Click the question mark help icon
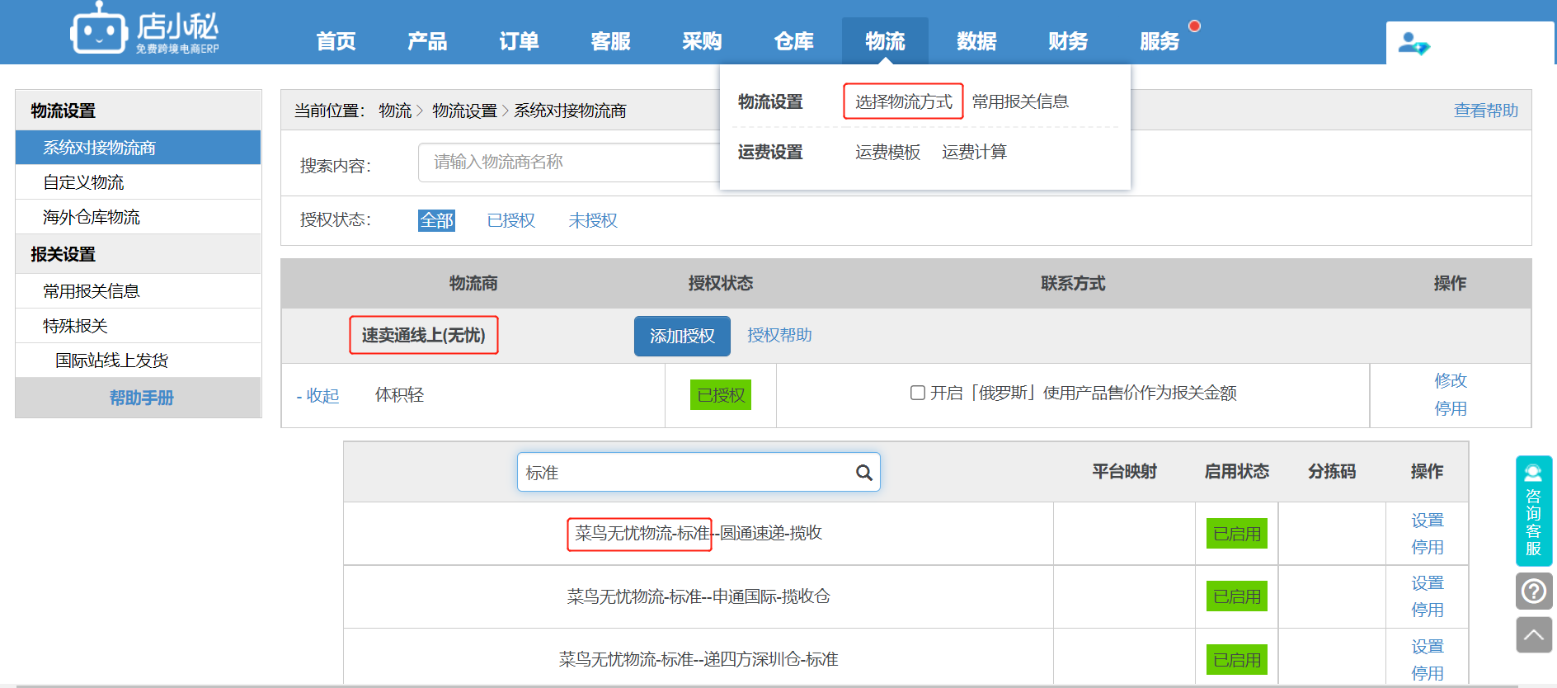 click(1533, 591)
